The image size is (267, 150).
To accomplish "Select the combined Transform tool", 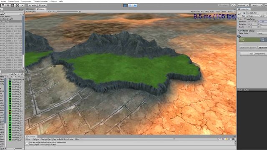I will click(x=18, y=5).
